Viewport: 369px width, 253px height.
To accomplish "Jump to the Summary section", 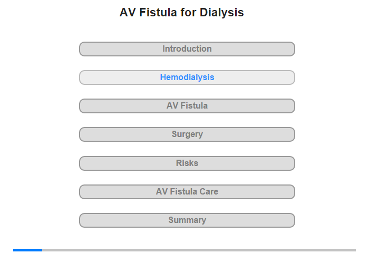I will coord(187,220).
